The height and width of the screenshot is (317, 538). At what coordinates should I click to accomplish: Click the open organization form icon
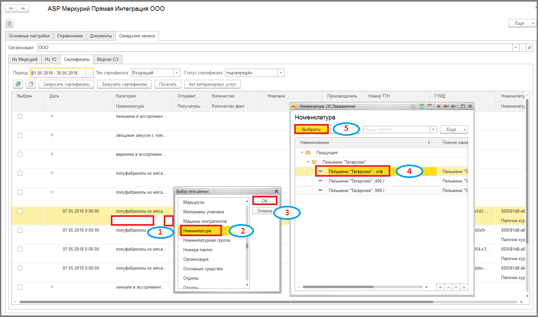tap(530, 48)
